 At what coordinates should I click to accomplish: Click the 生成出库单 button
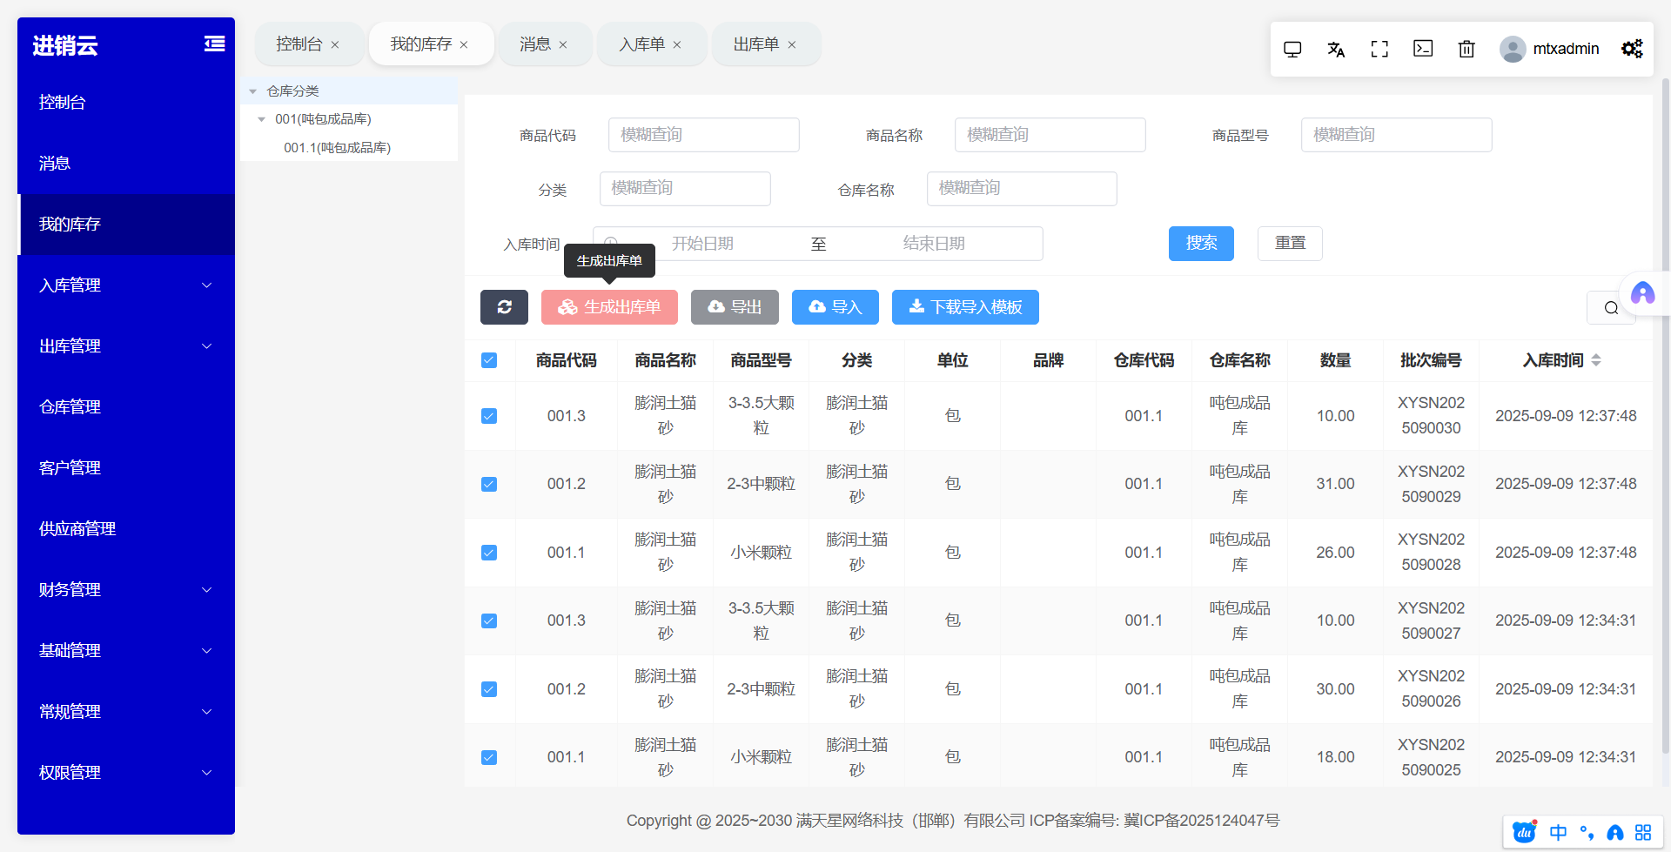click(x=609, y=307)
